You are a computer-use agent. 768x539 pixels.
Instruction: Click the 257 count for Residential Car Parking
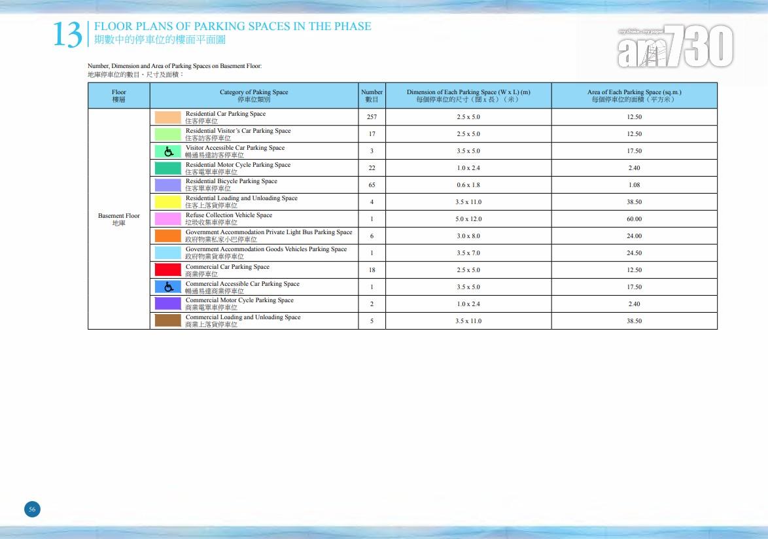(x=372, y=117)
